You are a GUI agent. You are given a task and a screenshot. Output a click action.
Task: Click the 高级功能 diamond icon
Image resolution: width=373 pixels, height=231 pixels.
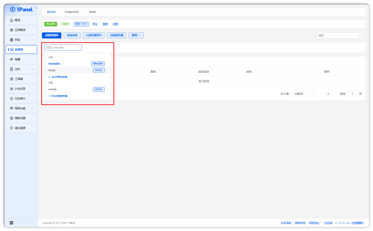coord(12,108)
